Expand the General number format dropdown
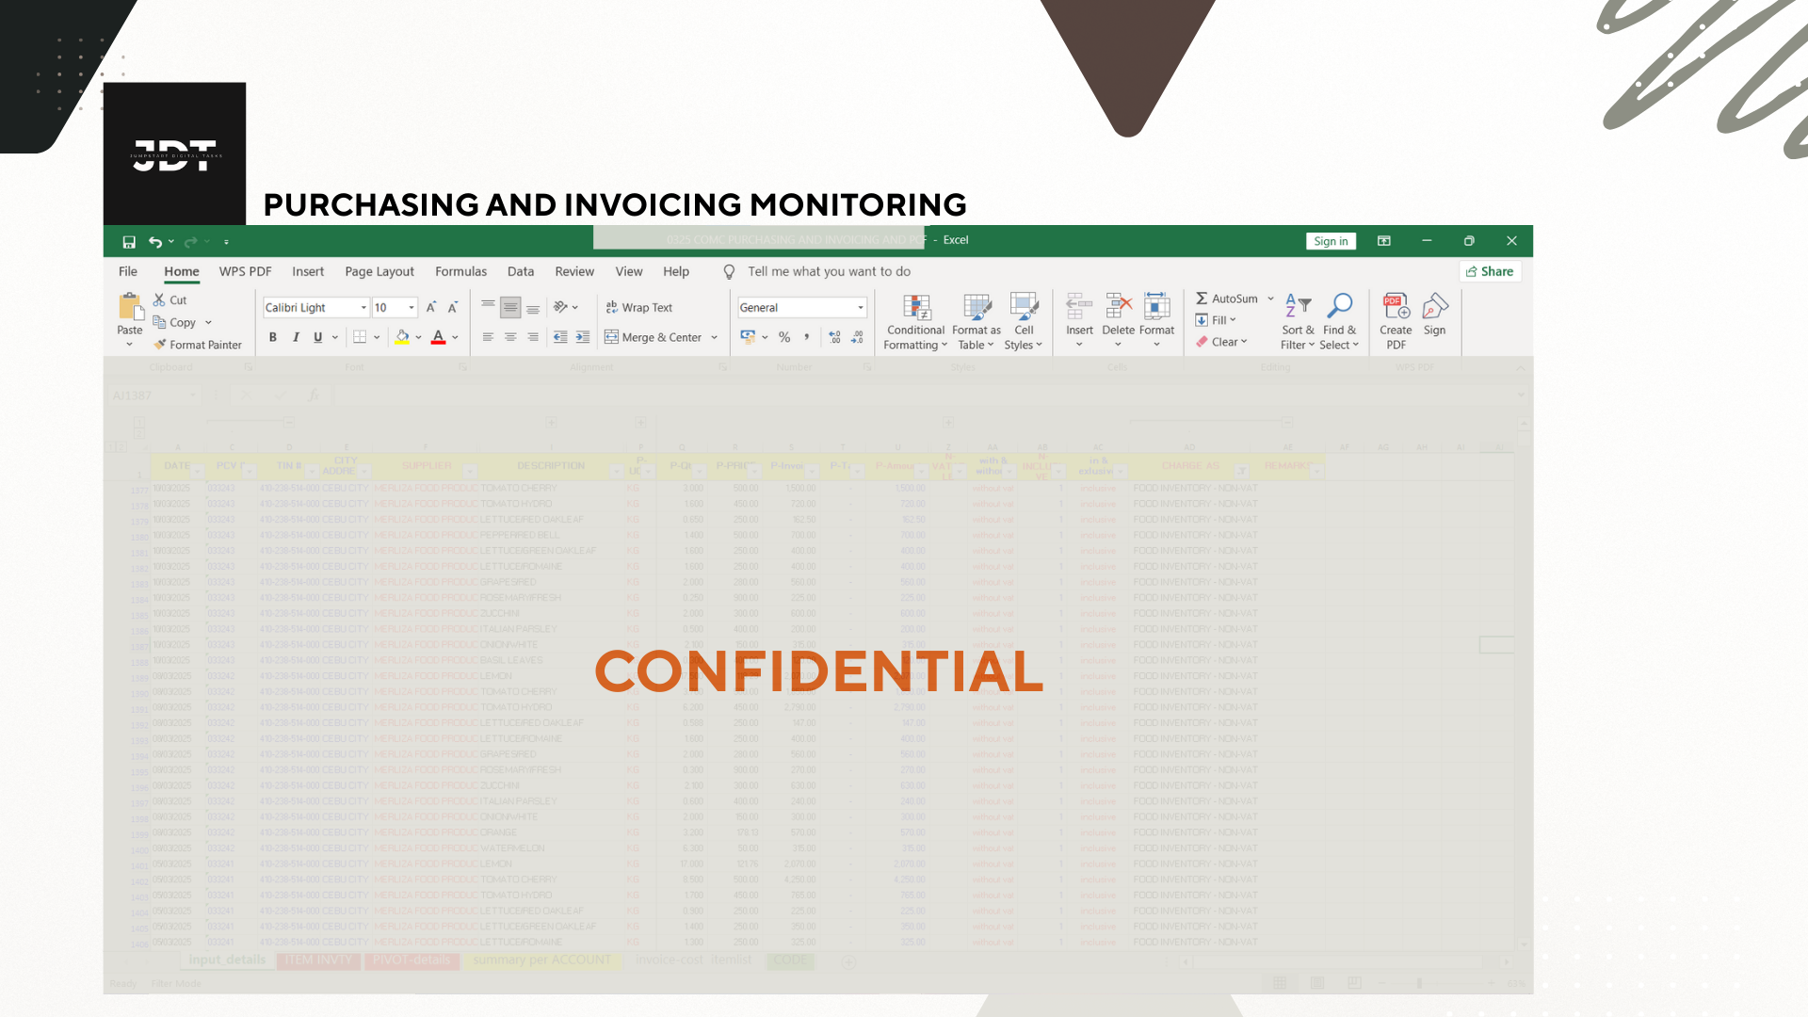This screenshot has width=1808, height=1017. [x=860, y=308]
